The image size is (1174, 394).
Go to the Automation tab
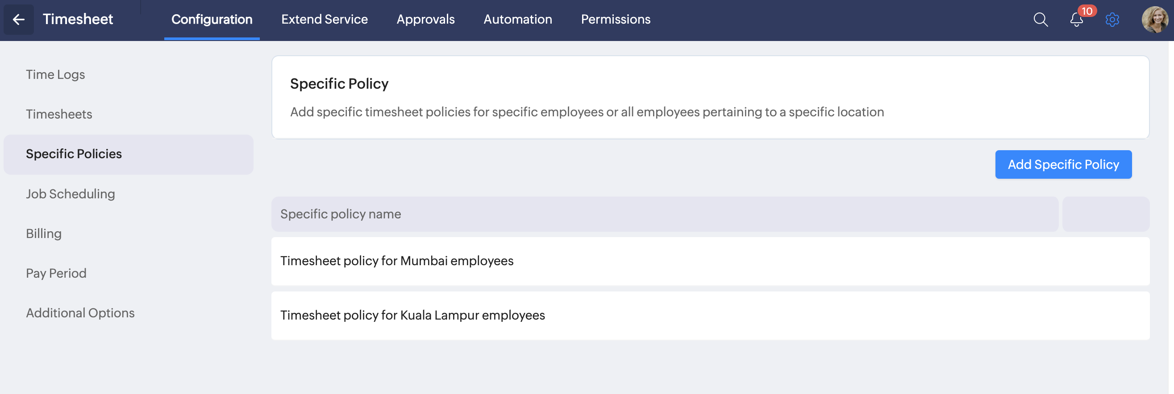click(517, 20)
